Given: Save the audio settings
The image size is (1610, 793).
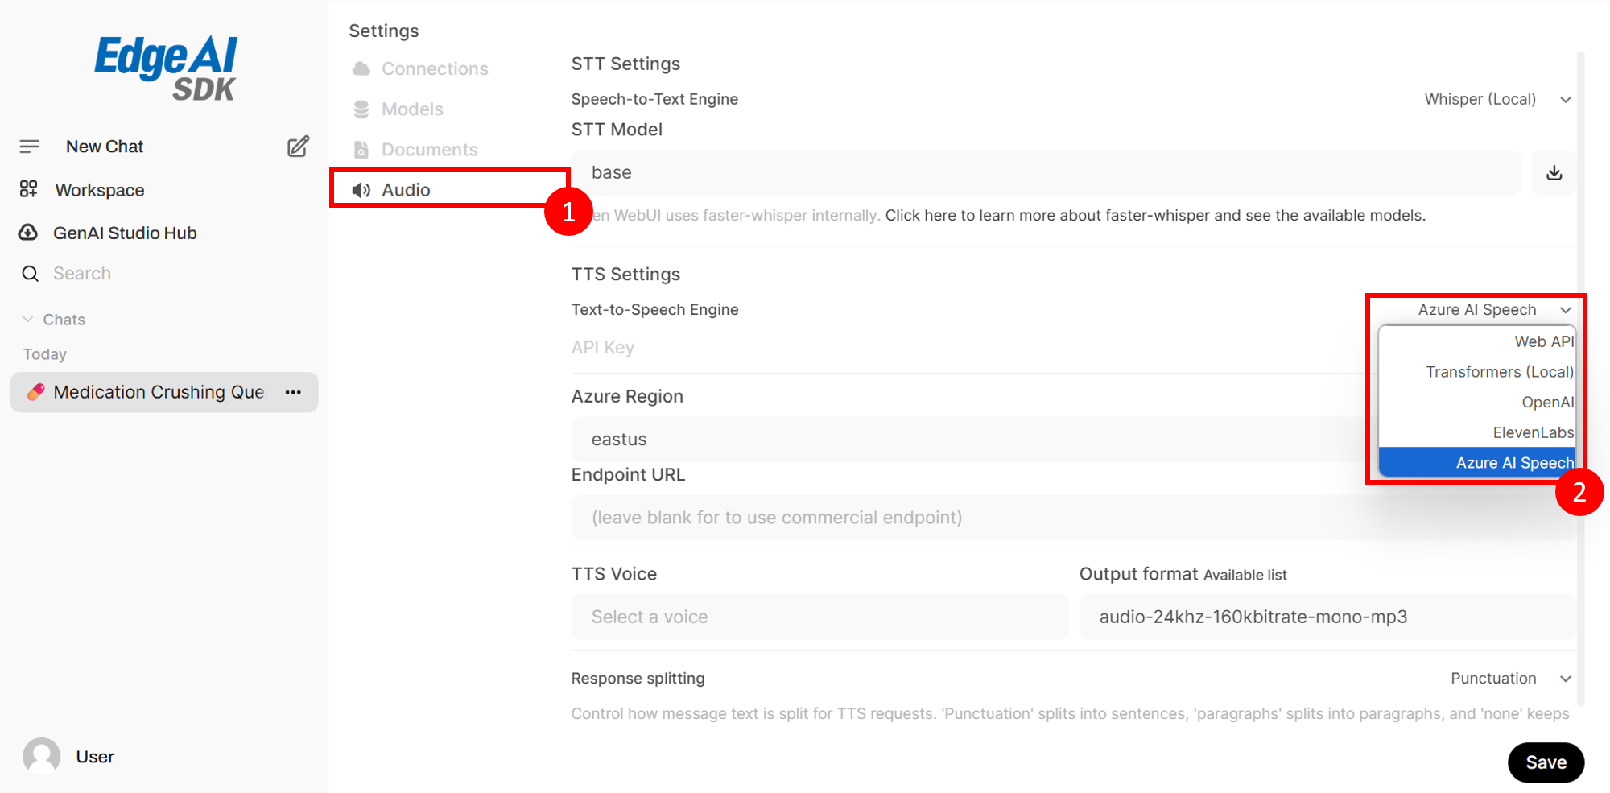Looking at the screenshot, I should click(1545, 762).
